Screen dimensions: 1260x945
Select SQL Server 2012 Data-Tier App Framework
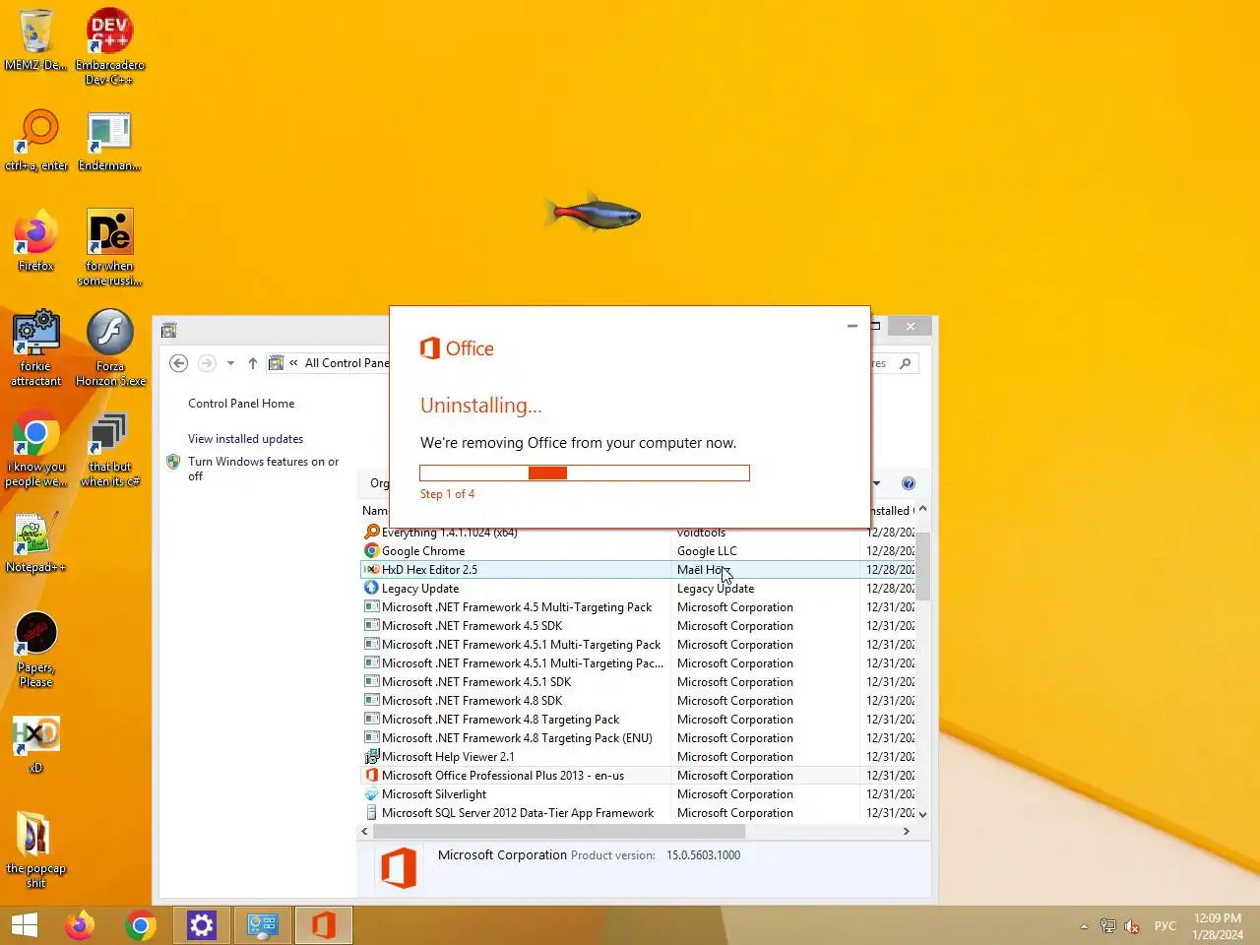(638, 813)
